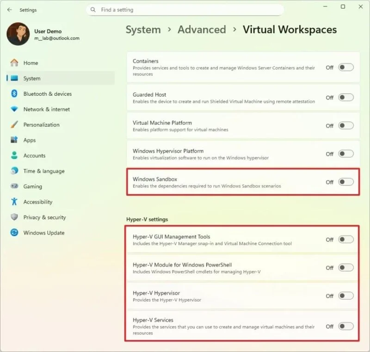Click the User Demo account name
The height and width of the screenshot is (352, 370).
pyautogui.click(x=48, y=31)
